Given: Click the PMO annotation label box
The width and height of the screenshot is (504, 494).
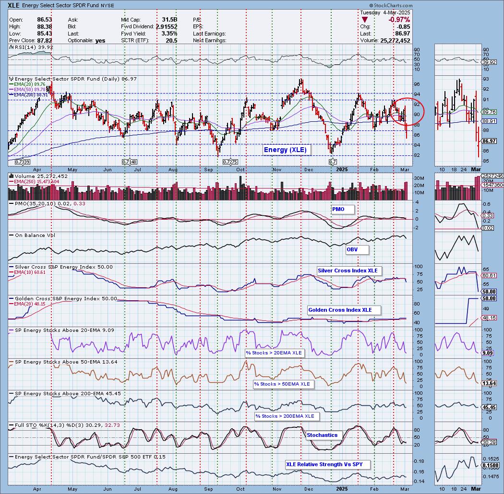Looking at the screenshot, I should (x=342, y=210).
